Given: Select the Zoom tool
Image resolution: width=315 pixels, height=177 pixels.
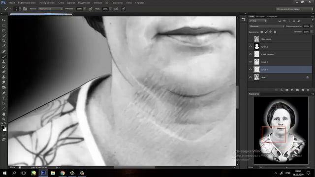Looking at the screenshot, I should (x=3, y=119).
